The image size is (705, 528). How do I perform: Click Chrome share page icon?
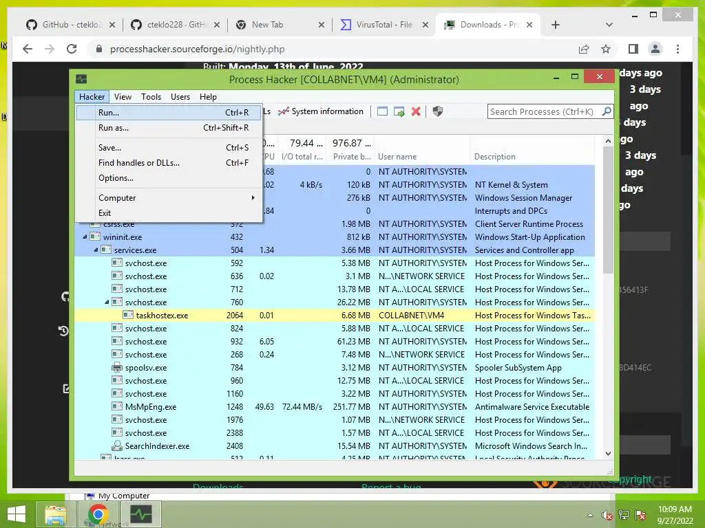(x=584, y=49)
